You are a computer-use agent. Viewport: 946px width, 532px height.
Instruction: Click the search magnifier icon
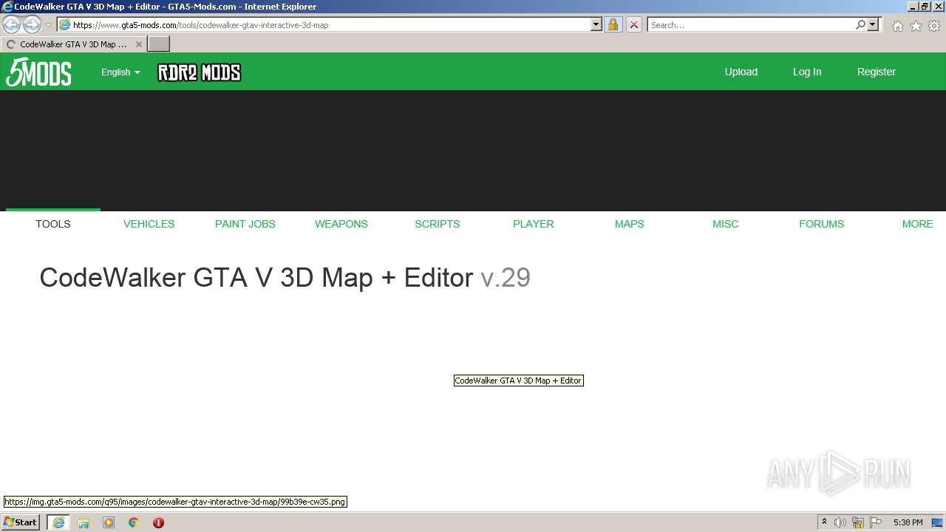click(x=860, y=25)
